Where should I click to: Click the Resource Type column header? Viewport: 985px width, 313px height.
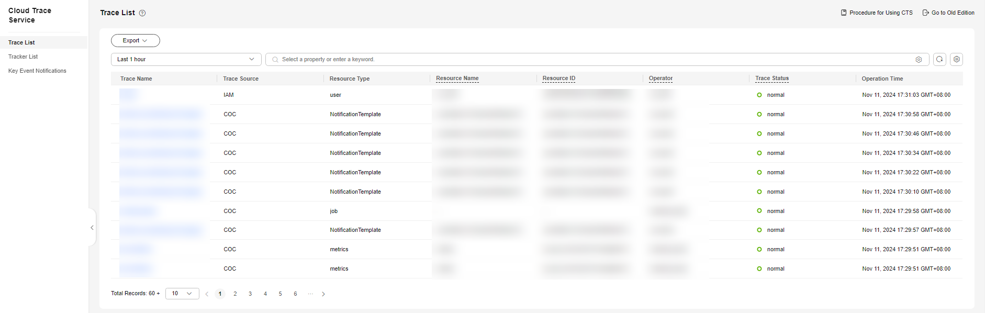click(x=350, y=79)
